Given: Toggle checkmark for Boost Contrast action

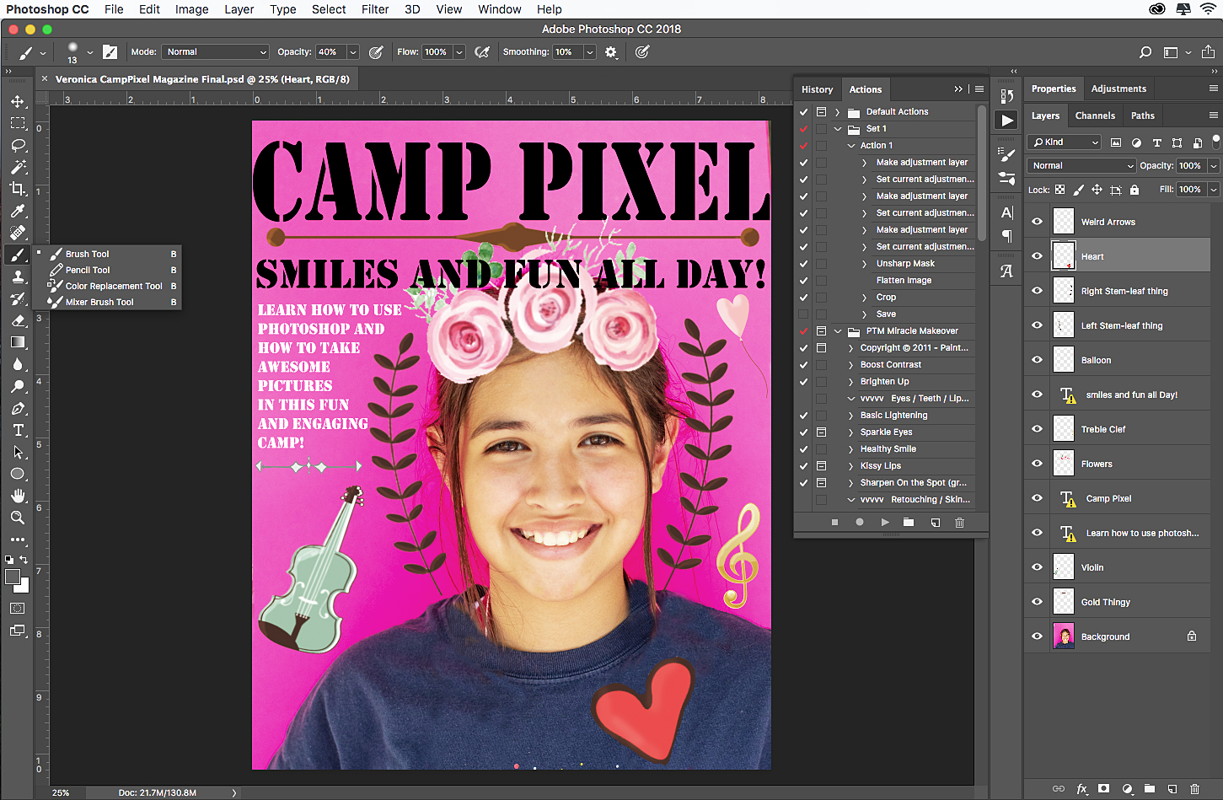Looking at the screenshot, I should (804, 365).
